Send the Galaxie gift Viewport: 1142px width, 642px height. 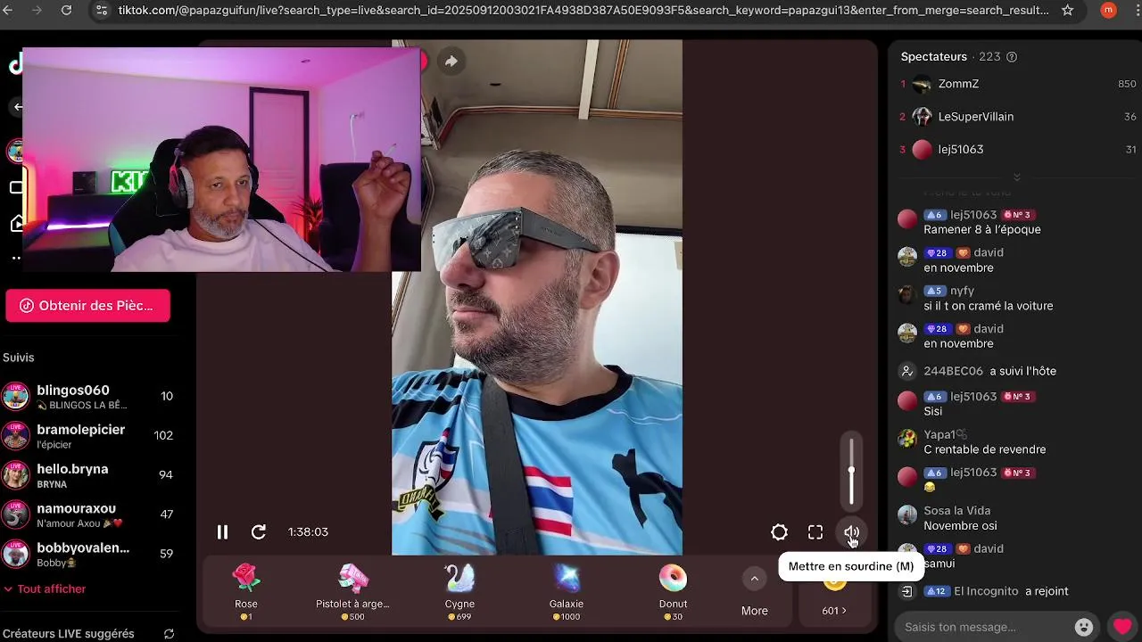567,591
